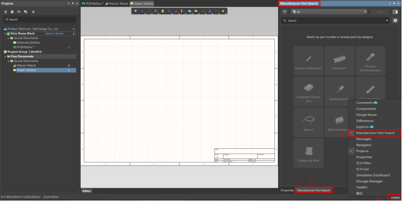Image resolution: width=402 pixels, height=201 pixels.
Task: Switch to the Properties panel tab
Action: point(287,190)
